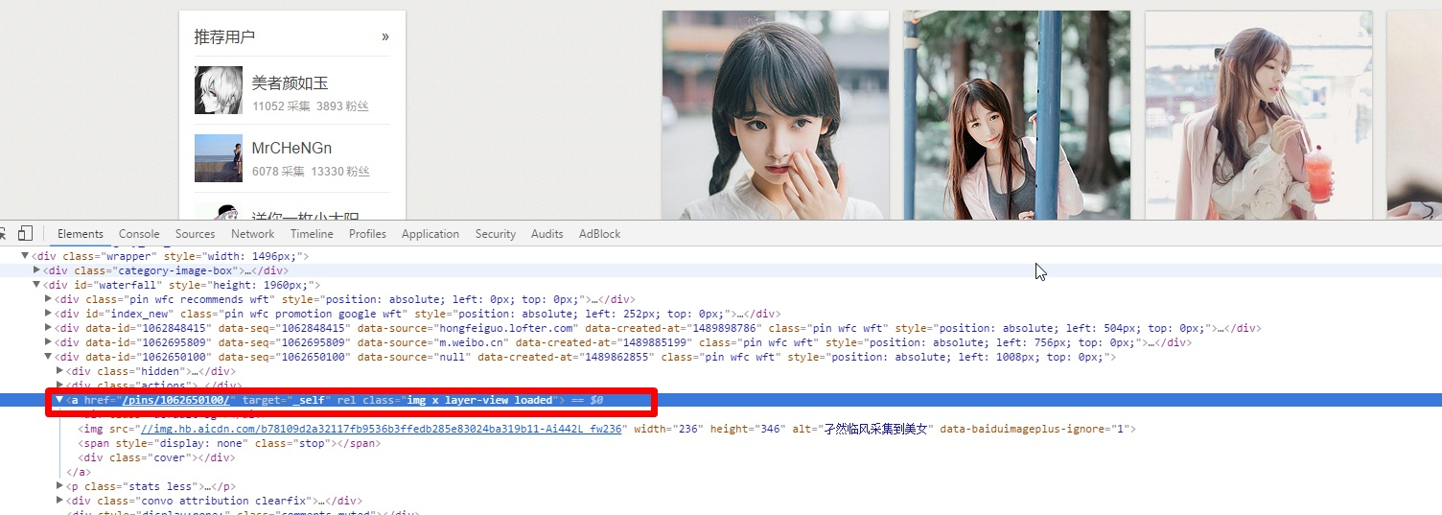Open the img.hb.aicdn.com image src link

tap(384, 429)
